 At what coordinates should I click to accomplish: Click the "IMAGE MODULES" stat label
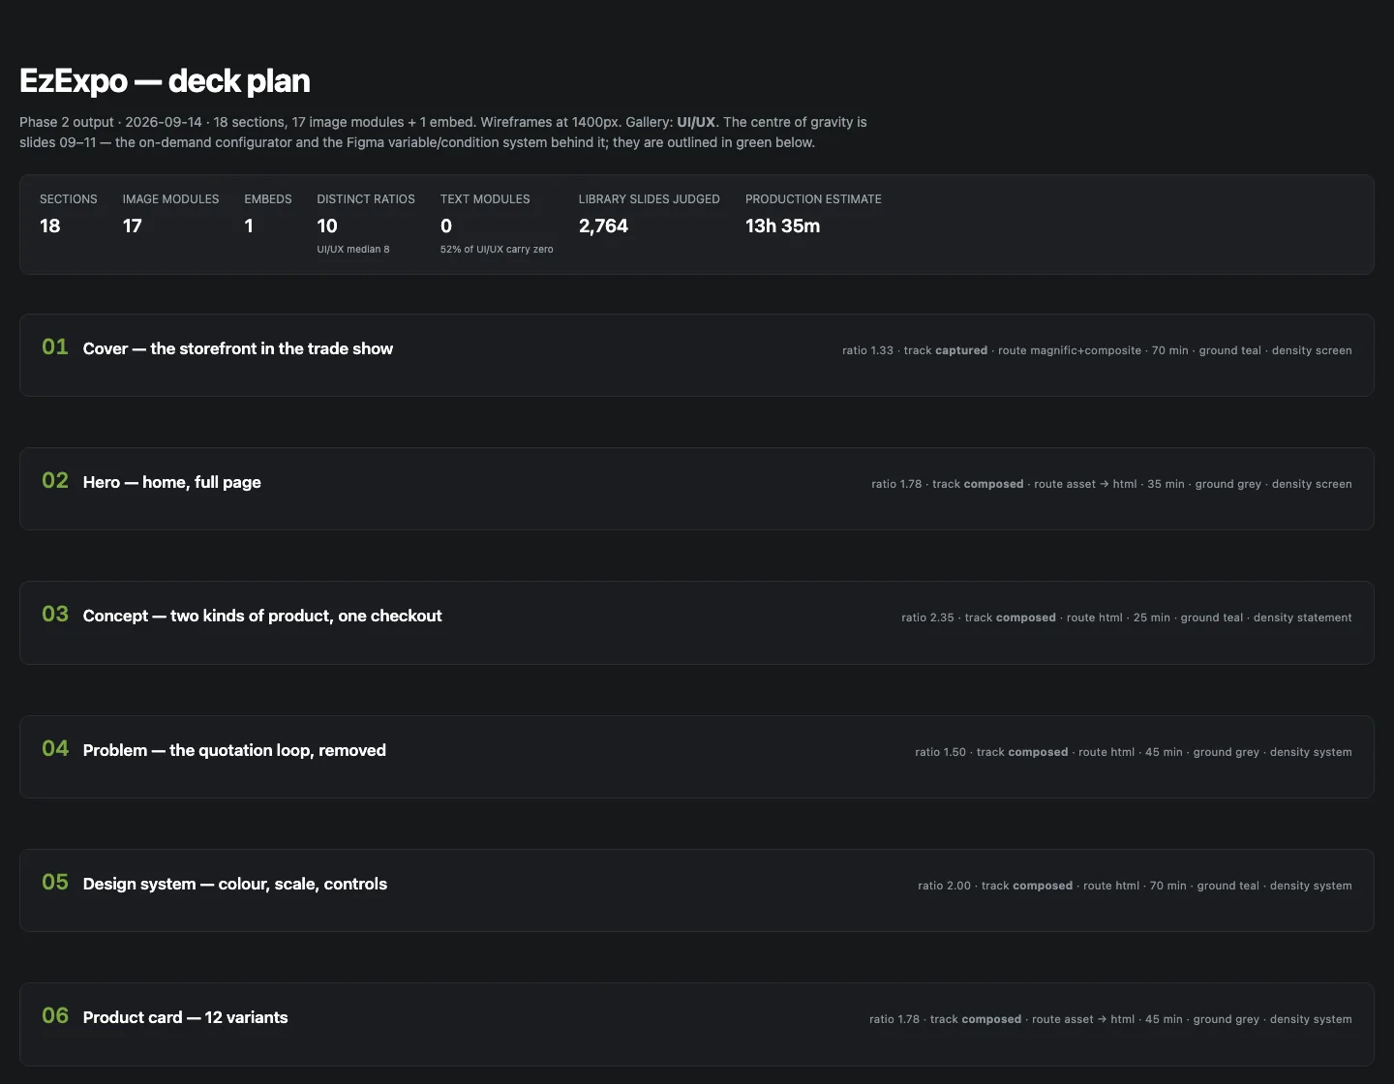[170, 199]
